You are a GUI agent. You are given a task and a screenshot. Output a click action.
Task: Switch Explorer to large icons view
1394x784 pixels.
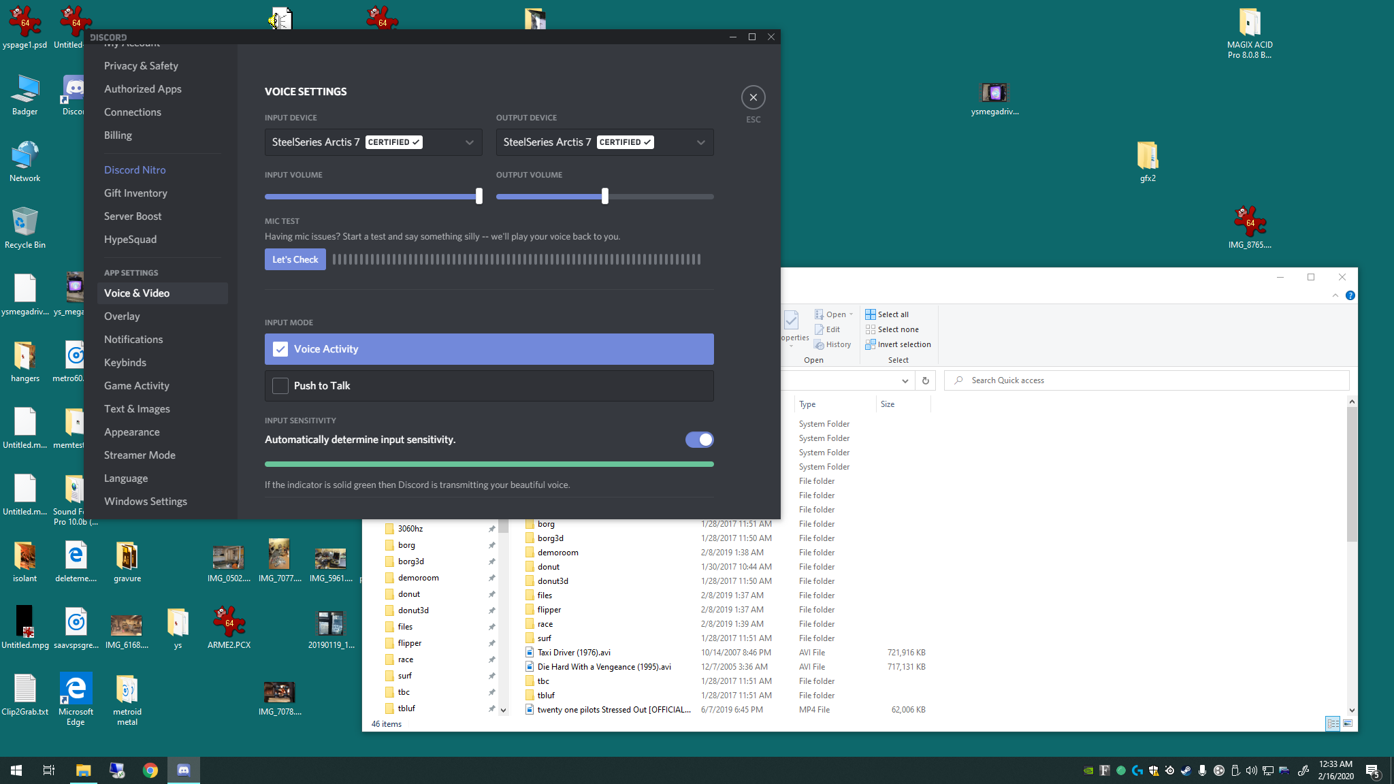1348,723
